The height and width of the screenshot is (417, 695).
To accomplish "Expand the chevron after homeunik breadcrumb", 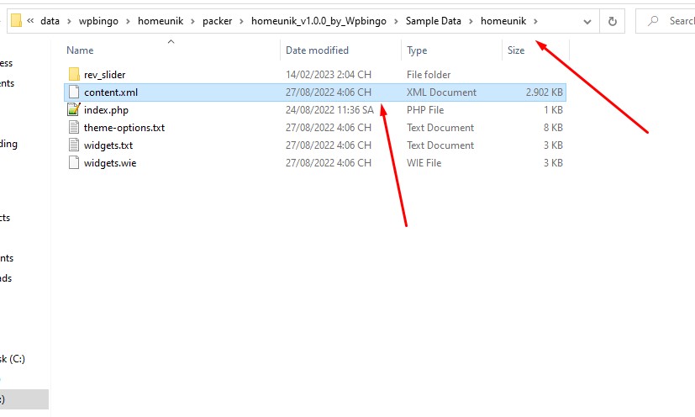I will (535, 21).
